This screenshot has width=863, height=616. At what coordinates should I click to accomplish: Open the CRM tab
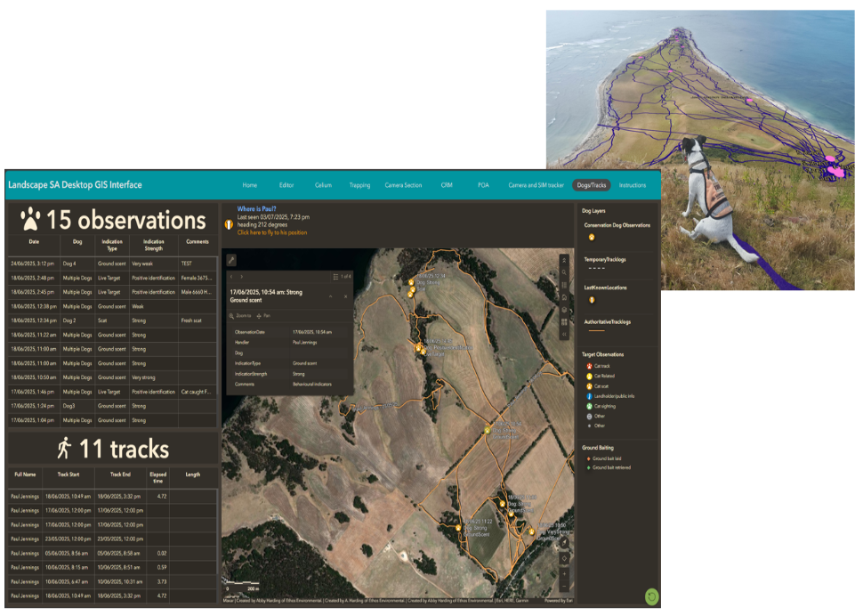coord(447,185)
